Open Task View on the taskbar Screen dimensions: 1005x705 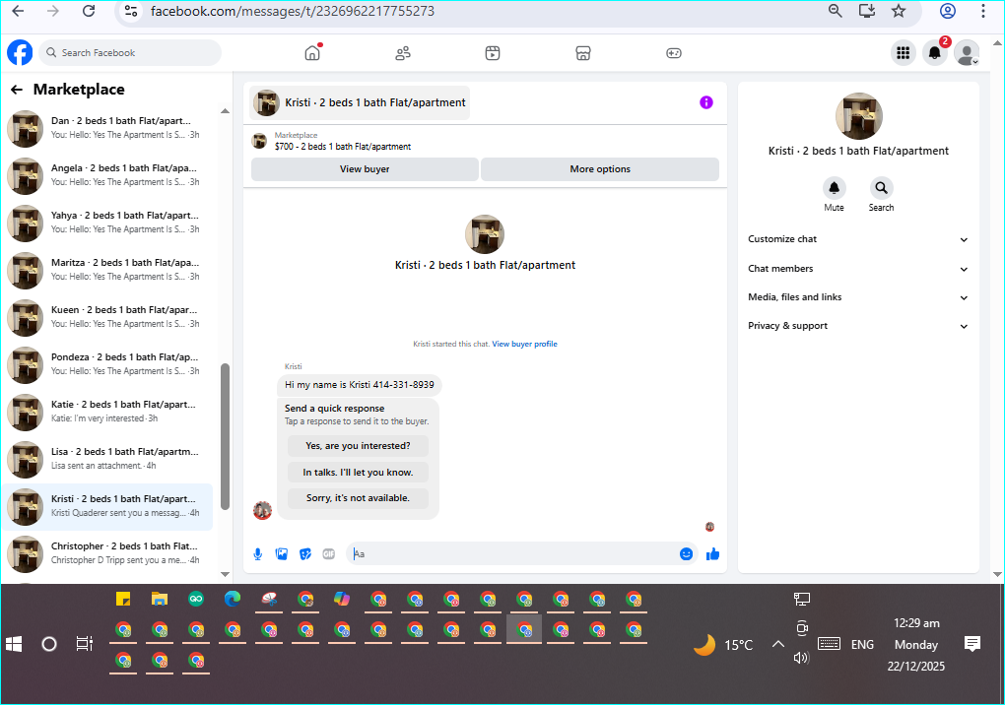[85, 644]
